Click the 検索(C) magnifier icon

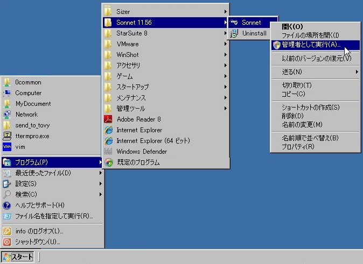click(7, 195)
